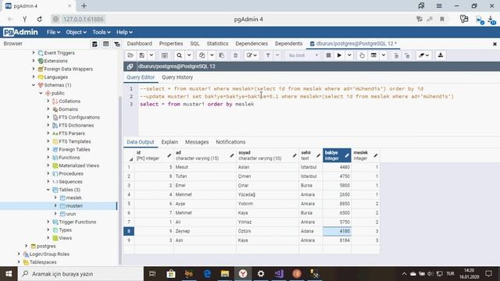500x281 pixels.
Task: Select the Views tree item
Action: coord(65,238)
